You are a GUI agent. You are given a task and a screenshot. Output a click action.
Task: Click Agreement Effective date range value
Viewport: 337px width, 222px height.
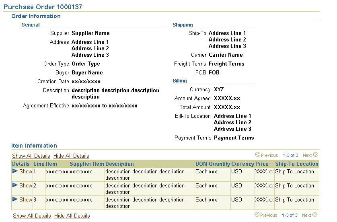105,106
